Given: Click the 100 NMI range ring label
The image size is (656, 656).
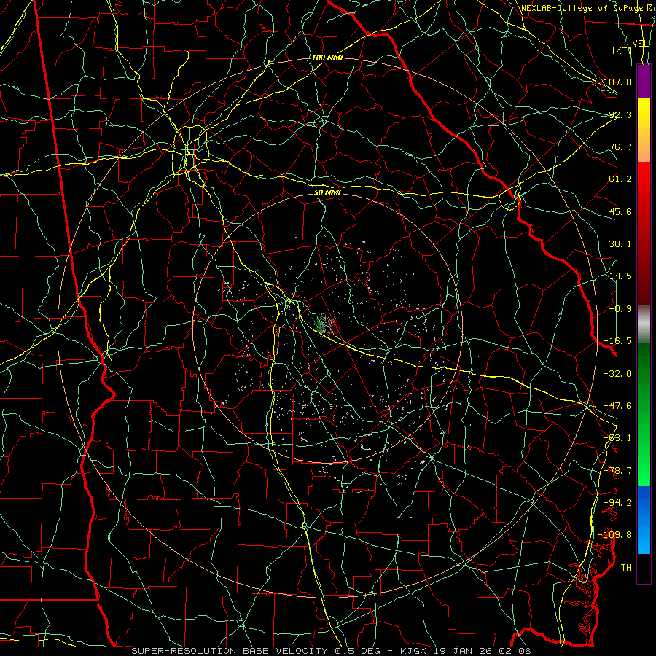Looking at the screenshot, I should (x=327, y=58).
